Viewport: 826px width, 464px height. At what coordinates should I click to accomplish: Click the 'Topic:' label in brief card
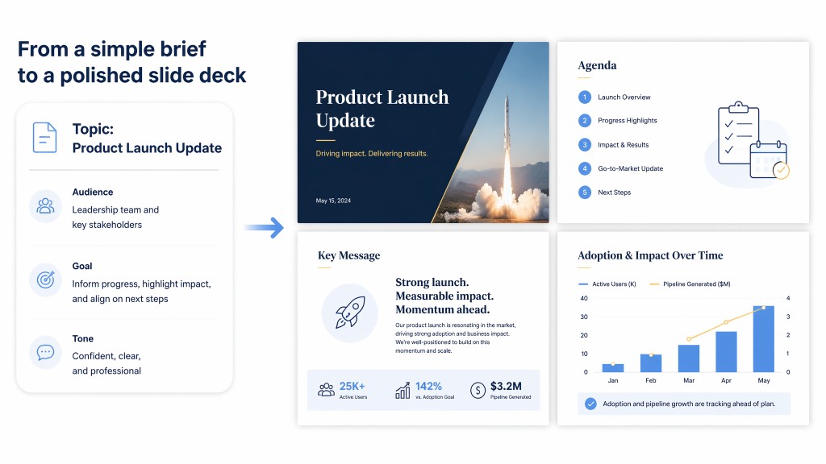pos(93,129)
